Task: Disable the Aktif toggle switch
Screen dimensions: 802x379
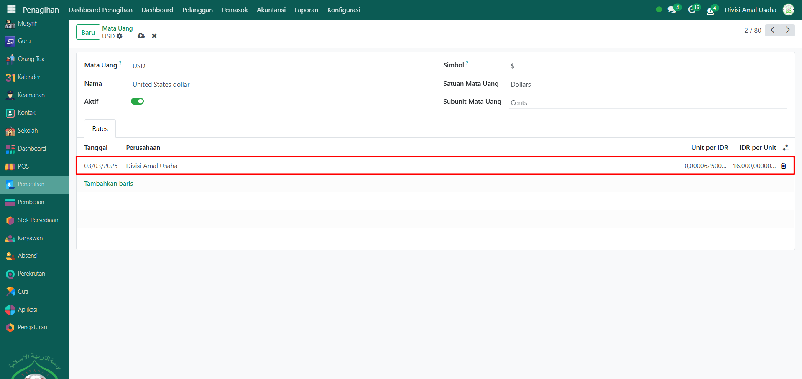Action: (137, 101)
